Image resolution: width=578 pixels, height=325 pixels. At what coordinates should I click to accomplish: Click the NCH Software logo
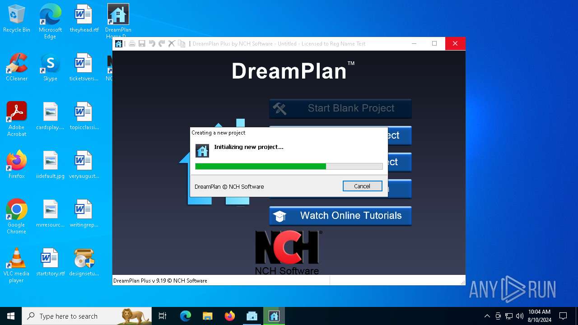click(288, 253)
